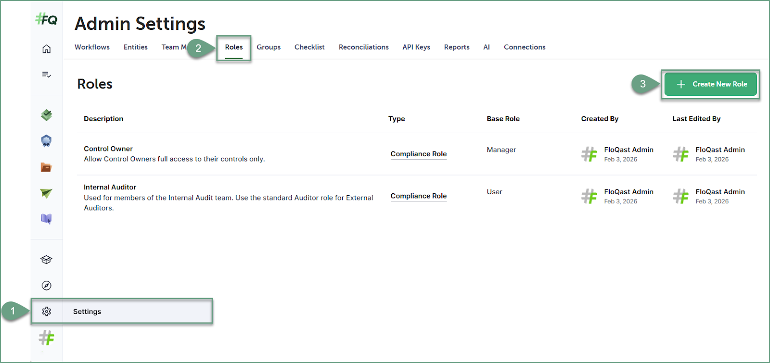Click the compass explore icon
The image size is (770, 363).
(46, 286)
